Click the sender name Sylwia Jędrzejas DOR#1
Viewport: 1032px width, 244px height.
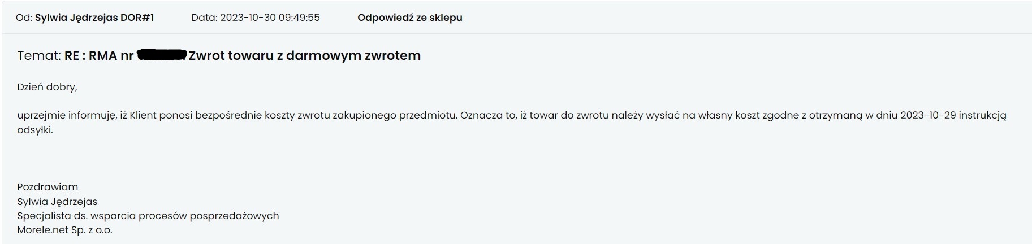pyautogui.click(x=94, y=18)
